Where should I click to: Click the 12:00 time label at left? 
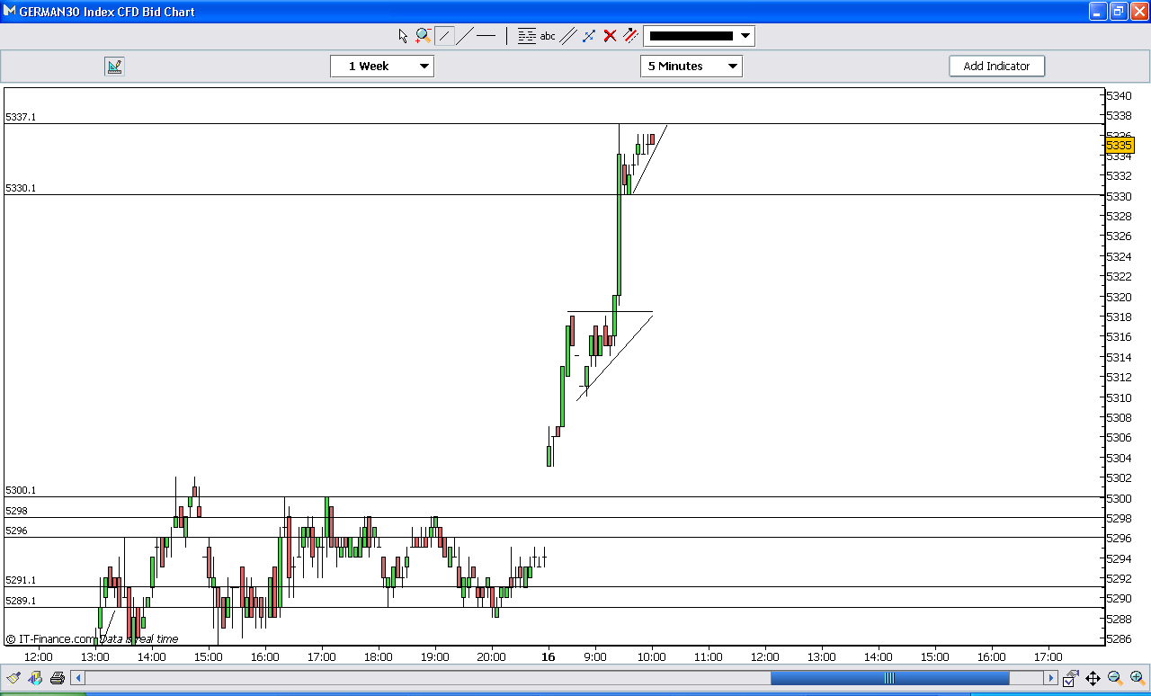pos(39,657)
